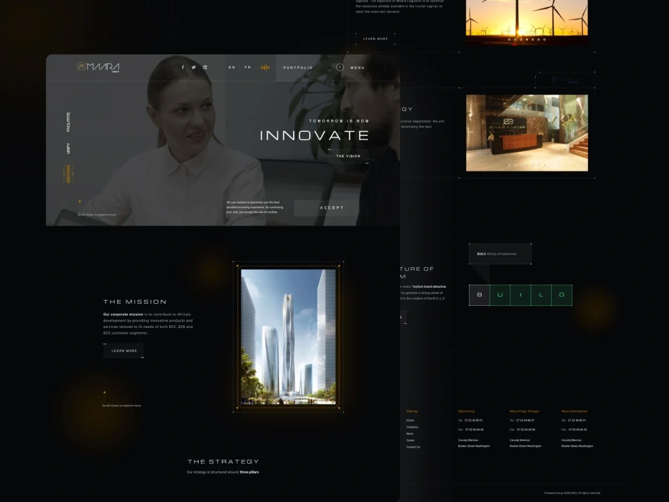
Task: Select the green L letter tile
Action: click(541, 295)
